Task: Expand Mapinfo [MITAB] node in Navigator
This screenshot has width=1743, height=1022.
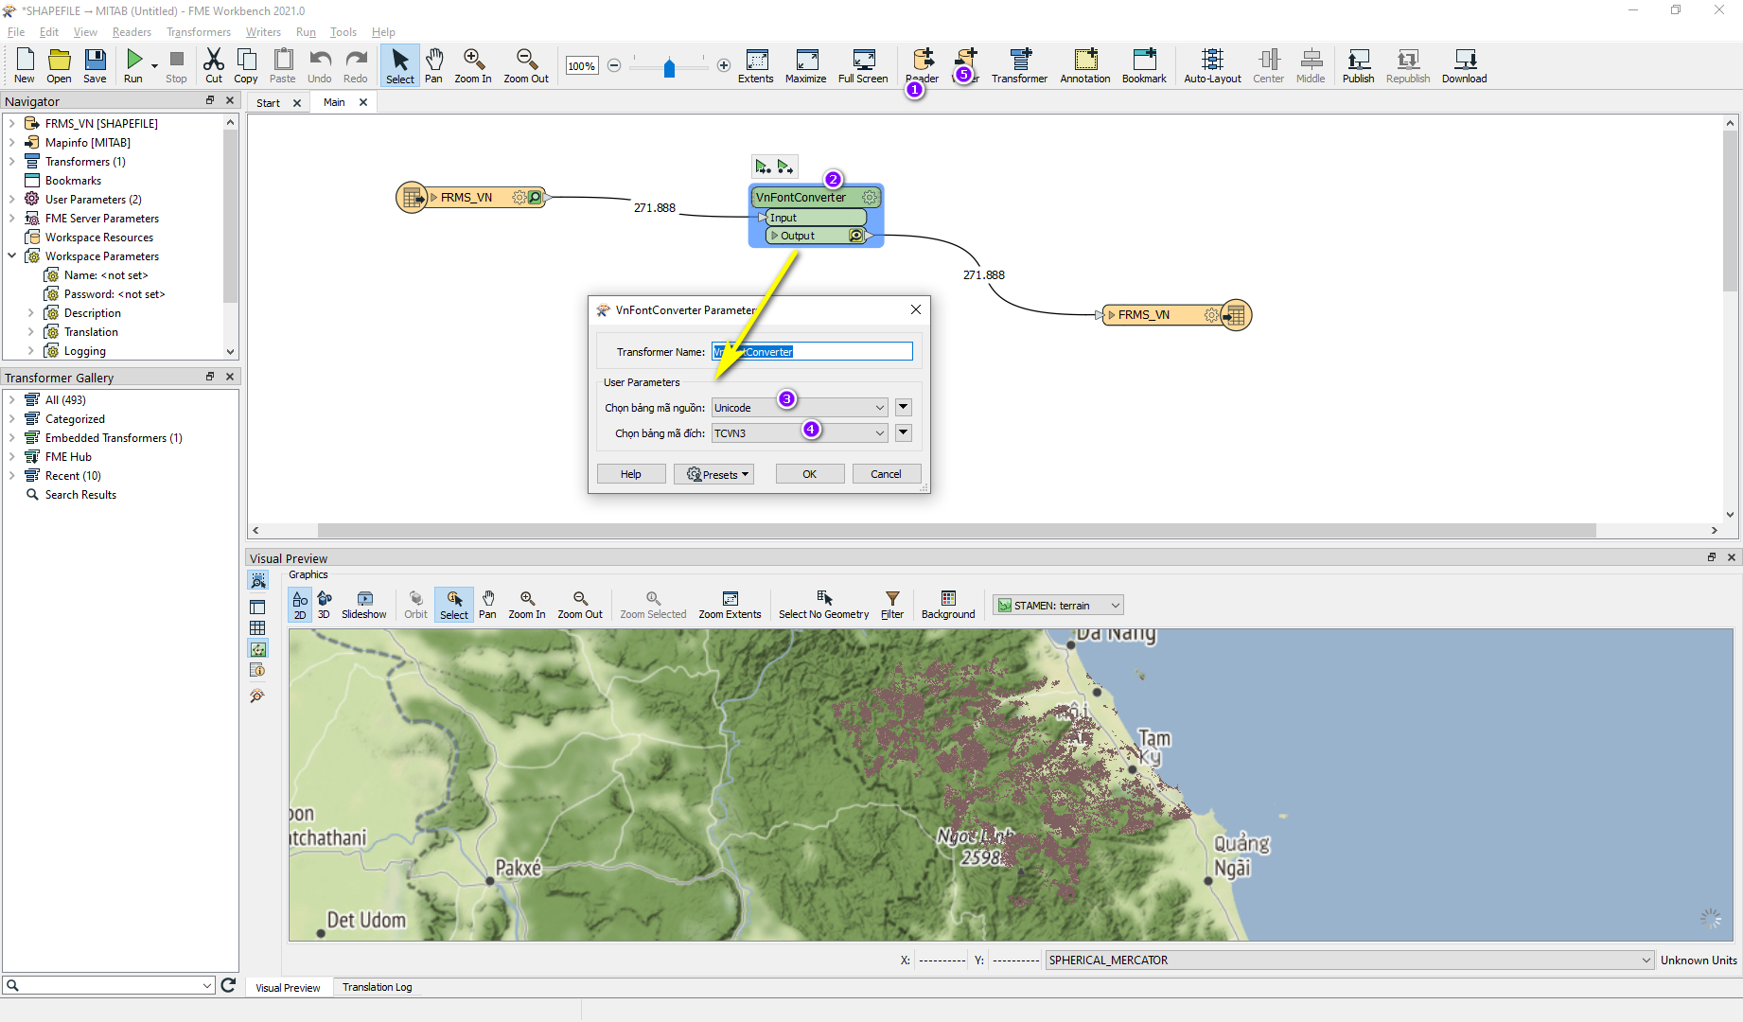Action: click(x=11, y=142)
